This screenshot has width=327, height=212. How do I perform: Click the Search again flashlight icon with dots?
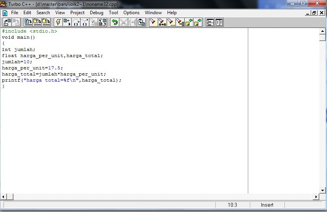click(171, 22)
